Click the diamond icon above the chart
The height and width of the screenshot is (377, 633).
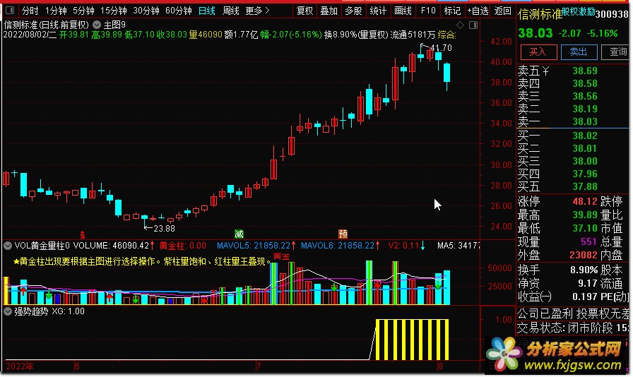[460, 25]
